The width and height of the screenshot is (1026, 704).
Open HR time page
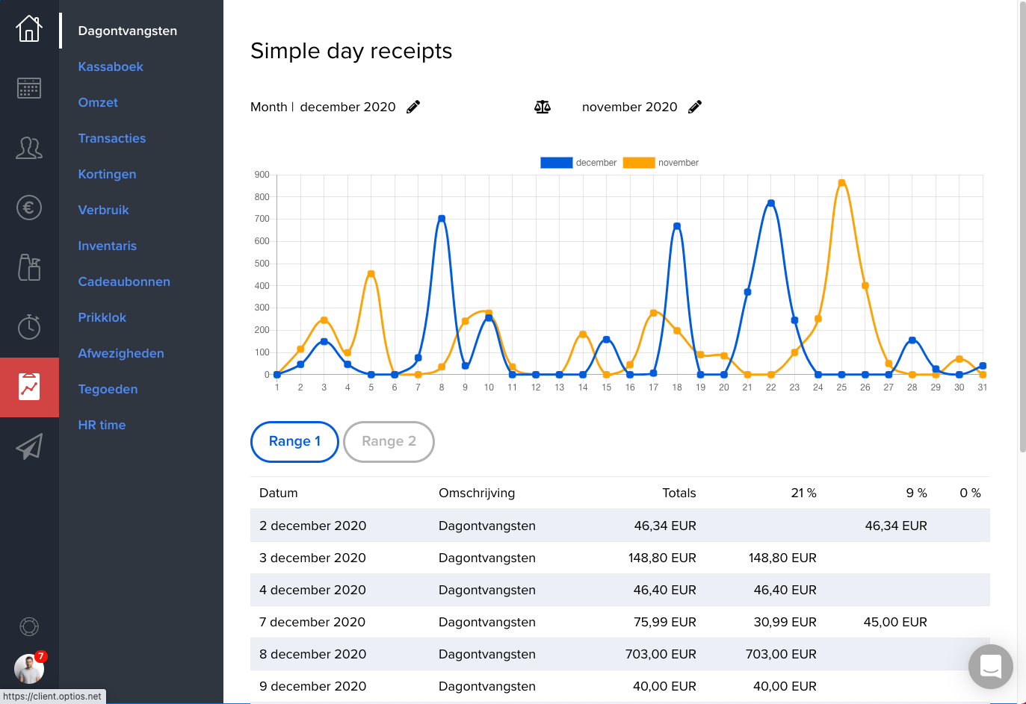pos(102,425)
